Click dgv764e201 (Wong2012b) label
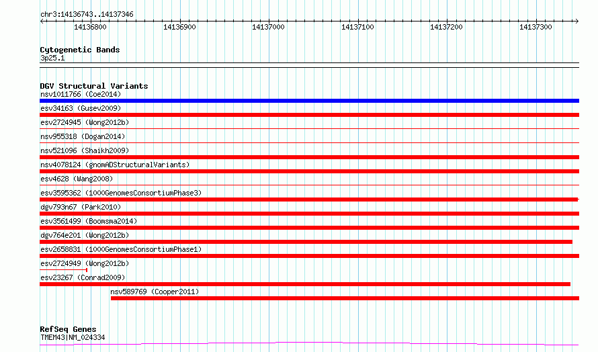The height and width of the screenshot is (352, 598). pyautogui.click(x=85, y=235)
